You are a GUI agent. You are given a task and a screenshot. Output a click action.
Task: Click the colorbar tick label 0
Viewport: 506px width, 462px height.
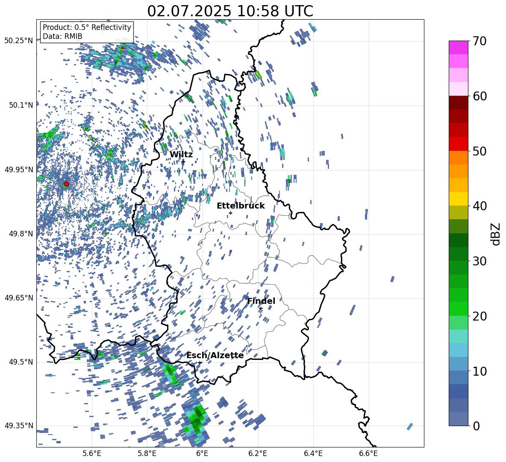[476, 426]
